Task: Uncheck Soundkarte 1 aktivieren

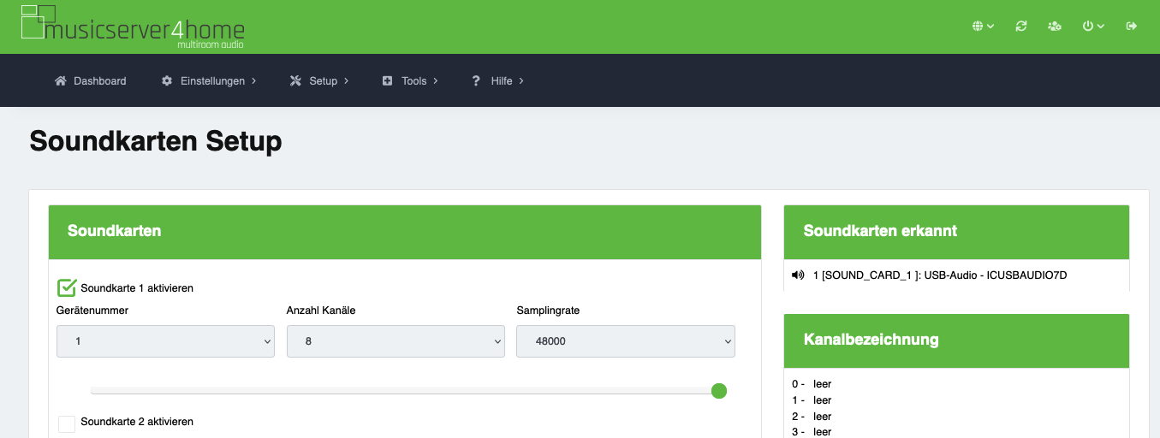Action: pos(67,288)
